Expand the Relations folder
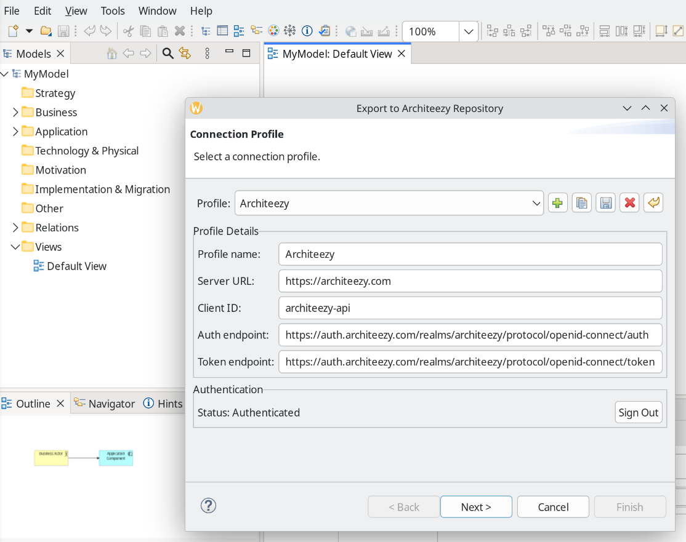Image resolution: width=686 pixels, height=542 pixels. pos(15,228)
